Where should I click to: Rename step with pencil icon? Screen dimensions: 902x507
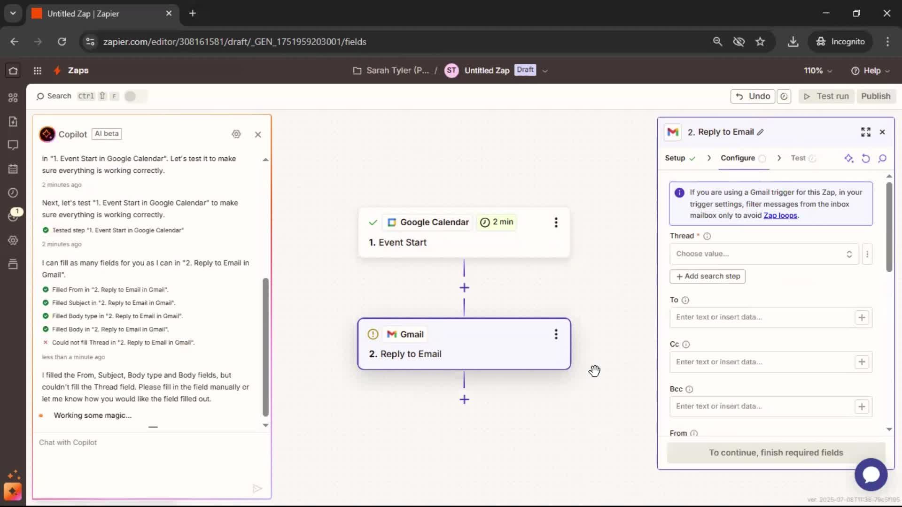click(x=761, y=132)
